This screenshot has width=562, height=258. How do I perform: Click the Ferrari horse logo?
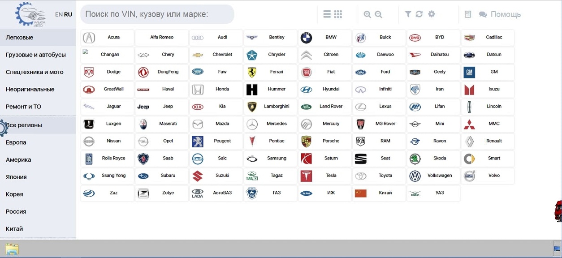tap(252, 72)
